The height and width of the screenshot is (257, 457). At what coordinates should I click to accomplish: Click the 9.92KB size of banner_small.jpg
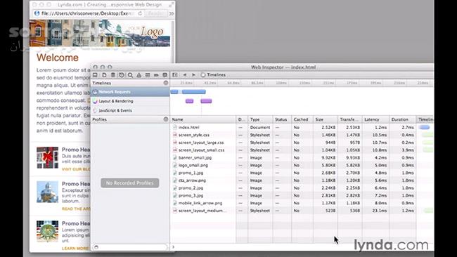[329, 157]
